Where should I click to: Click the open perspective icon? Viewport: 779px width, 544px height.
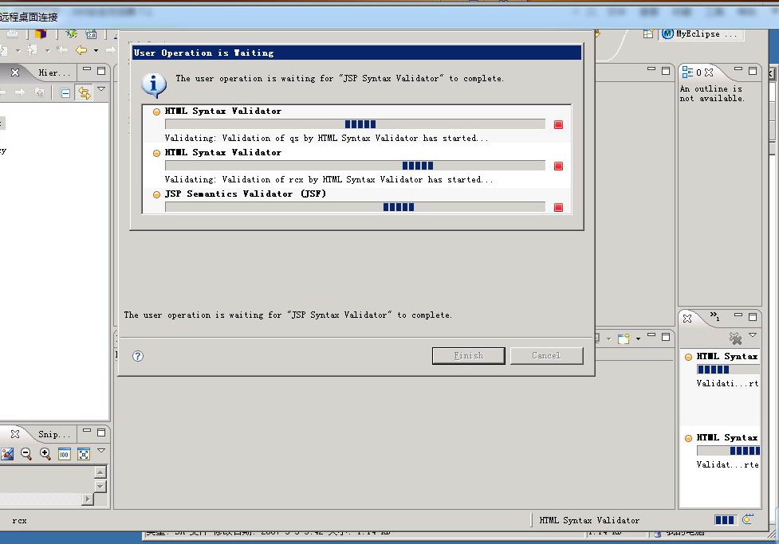(x=650, y=33)
